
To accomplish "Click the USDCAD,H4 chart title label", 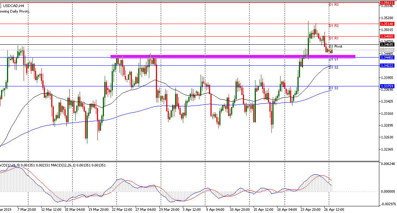I will coord(14,5).
